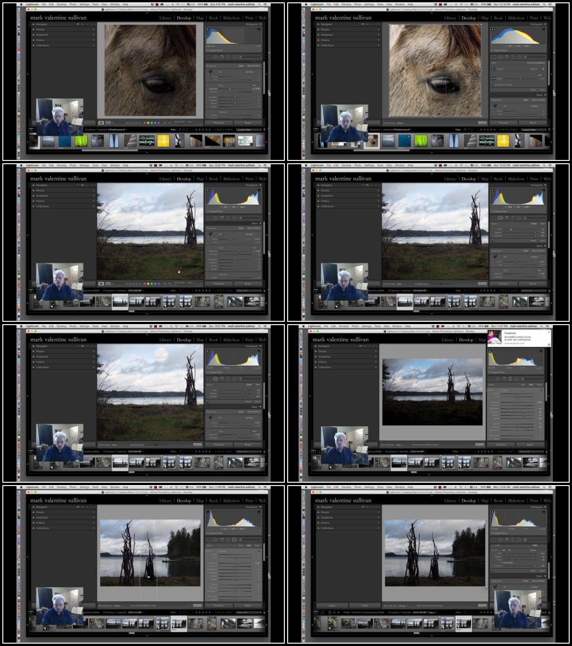Viewport: 572px width, 646px height.
Task: Click Copy button in 12:06 AM screenshot
Action: (x=332, y=606)
